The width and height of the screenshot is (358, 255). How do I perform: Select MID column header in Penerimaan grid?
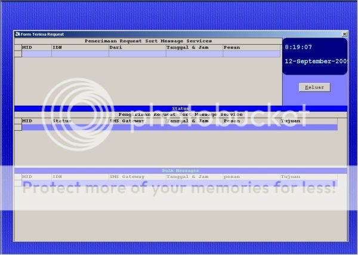(x=37, y=48)
